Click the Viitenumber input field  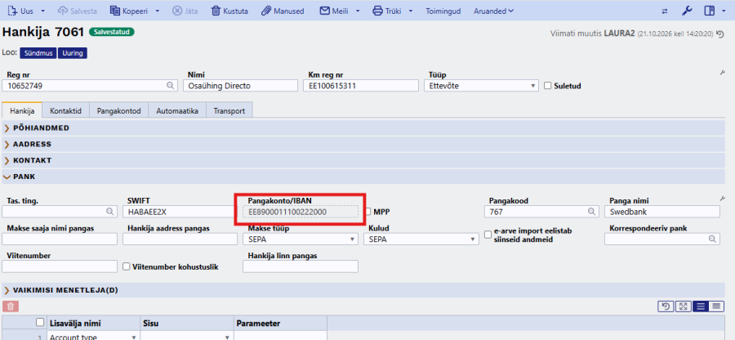60,266
